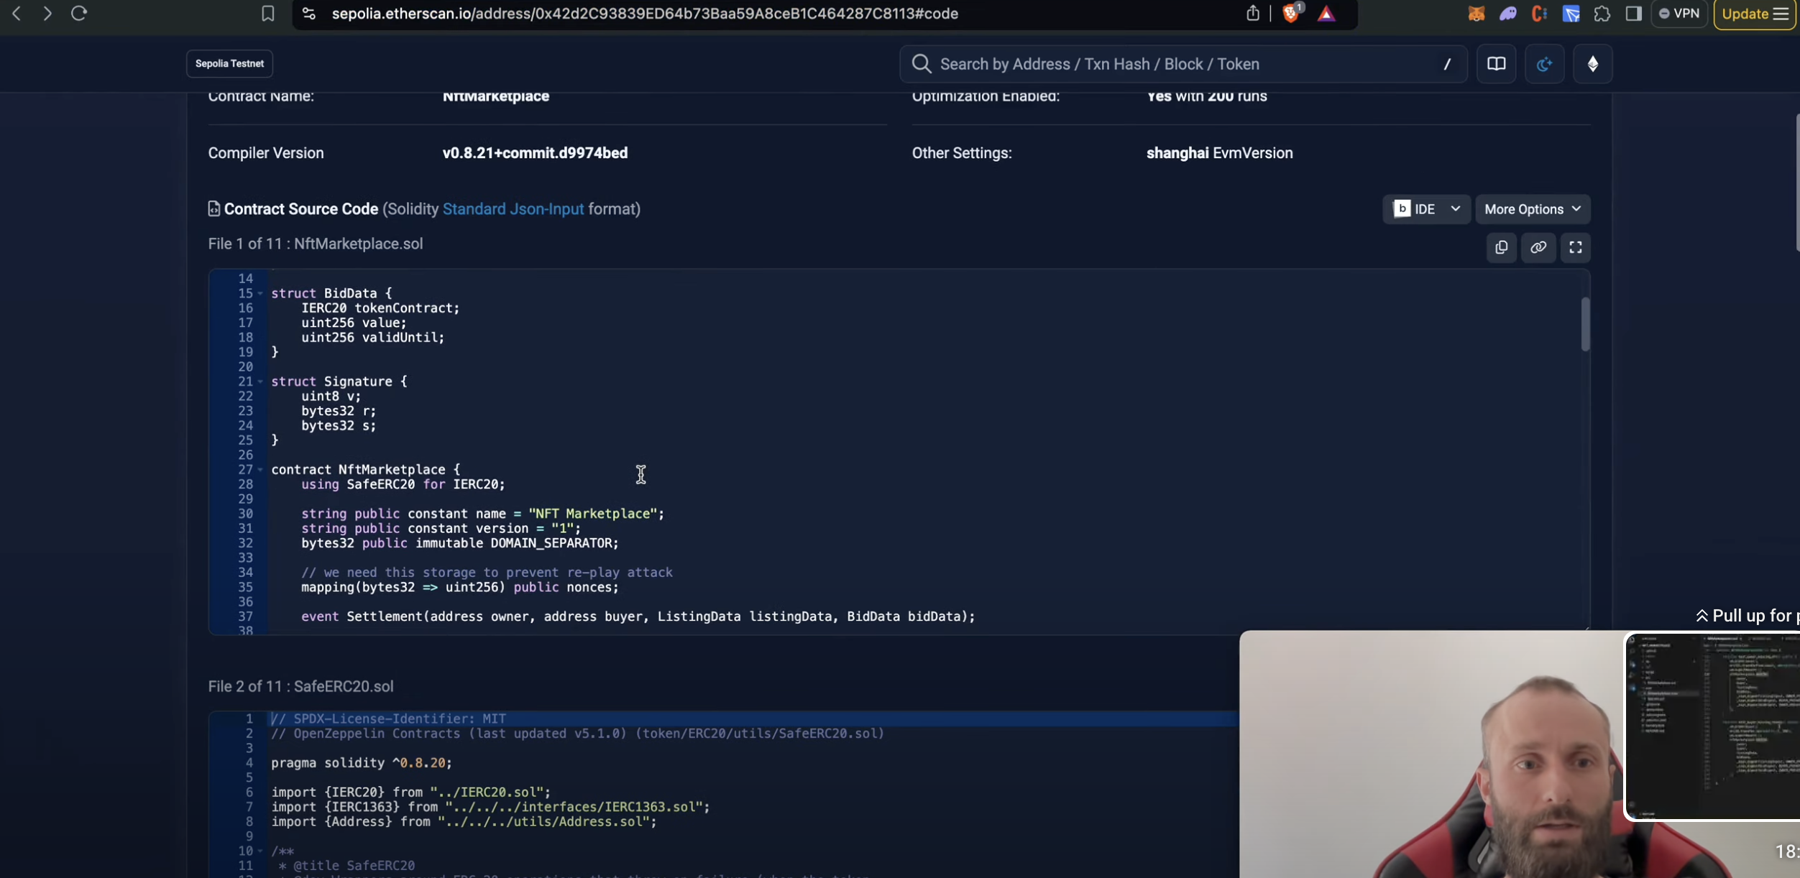This screenshot has width=1800, height=878.
Task: Toggle the browser sidebar panel
Action: coord(1634,14)
